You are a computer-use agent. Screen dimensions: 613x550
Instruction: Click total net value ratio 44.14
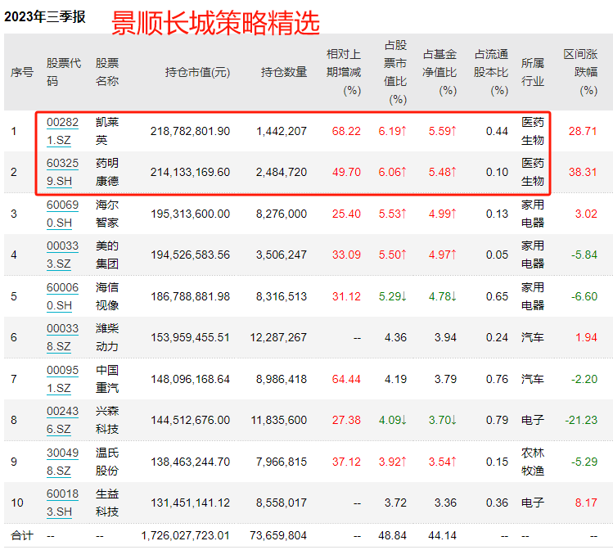pyautogui.click(x=442, y=535)
